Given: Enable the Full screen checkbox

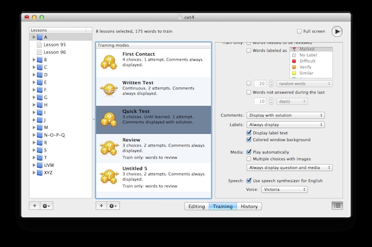Looking at the screenshot, I should (x=299, y=31).
